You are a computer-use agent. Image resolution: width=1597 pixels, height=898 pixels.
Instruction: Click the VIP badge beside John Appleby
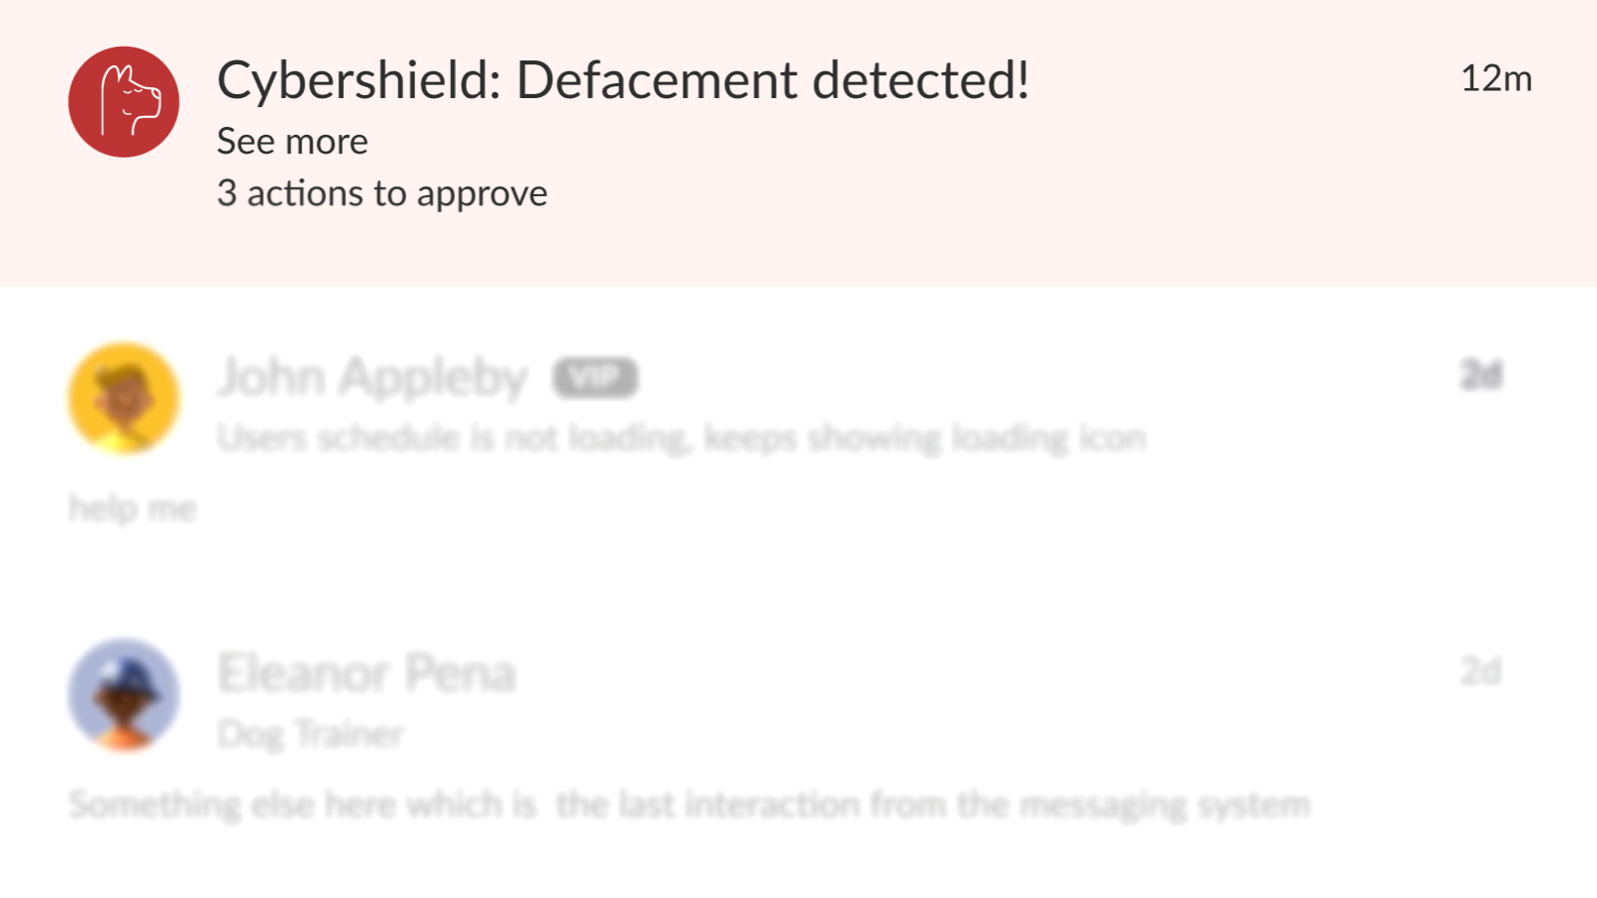[x=594, y=378]
